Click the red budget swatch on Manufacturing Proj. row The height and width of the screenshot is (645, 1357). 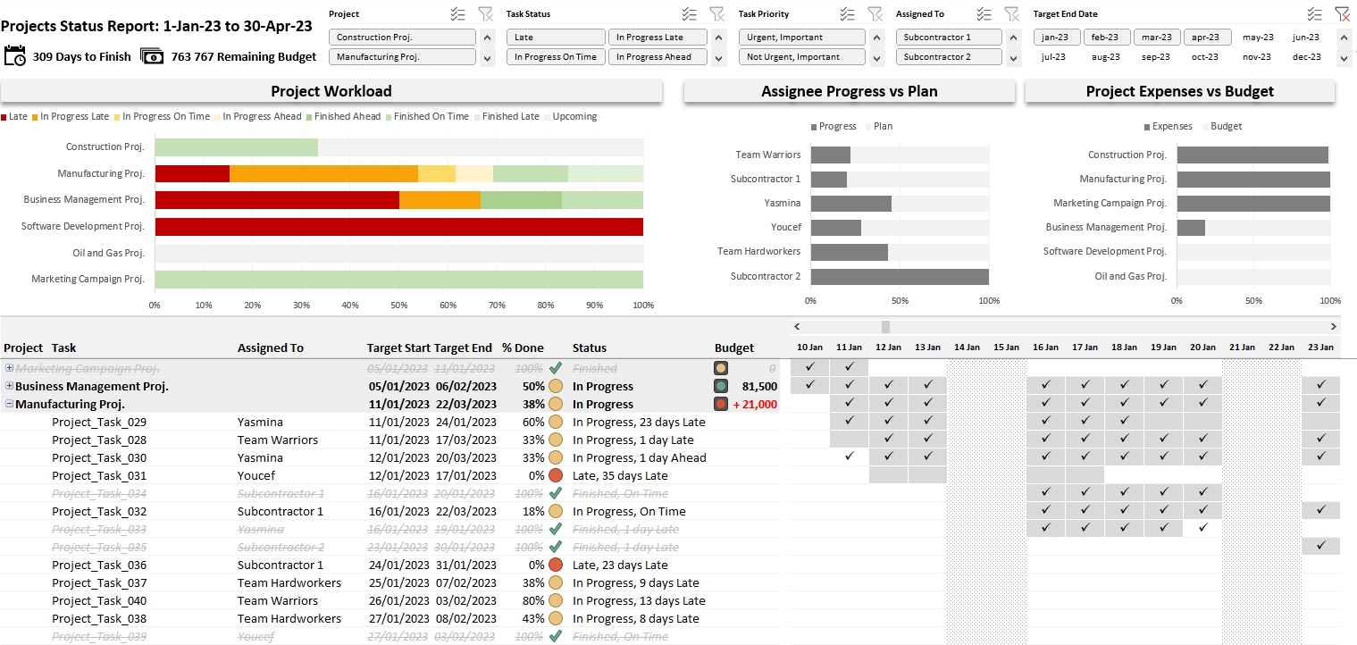point(720,404)
